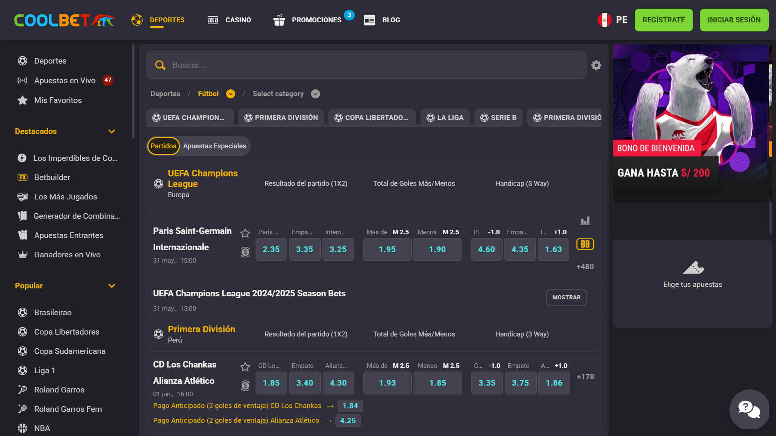Screen dimensions: 776x436
Task: Open the BB betbuilder badge for PSG match
Action: 585,244
